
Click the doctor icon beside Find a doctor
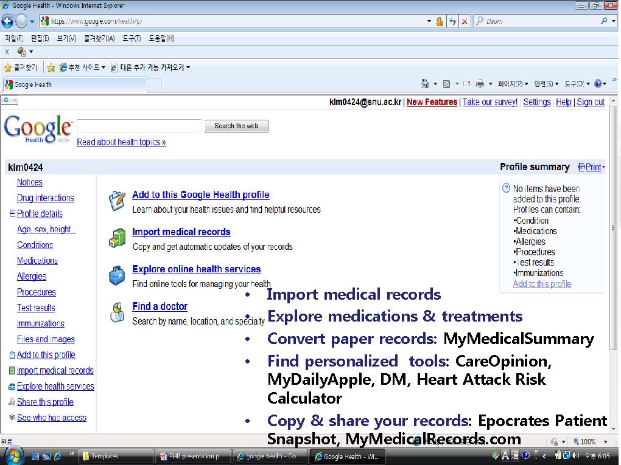coord(118,312)
